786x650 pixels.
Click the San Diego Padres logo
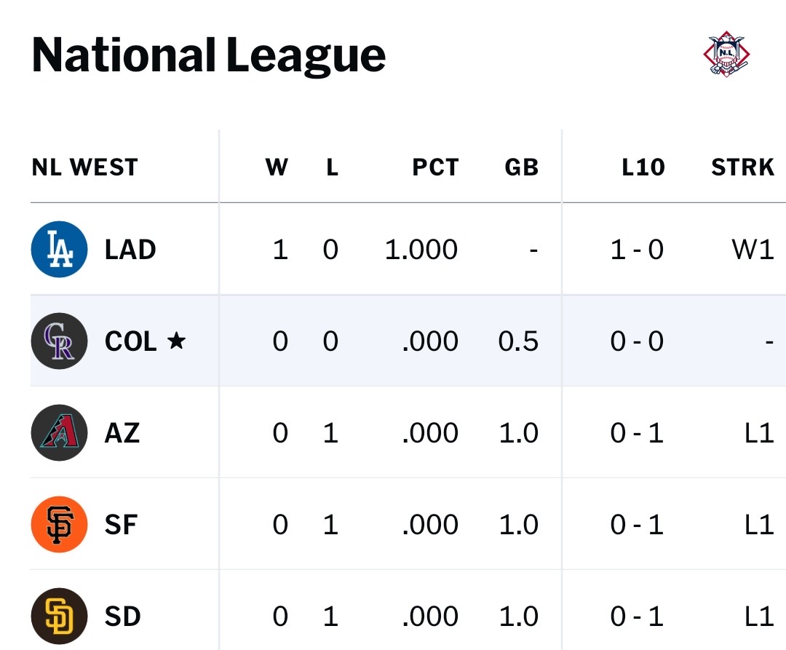59,616
